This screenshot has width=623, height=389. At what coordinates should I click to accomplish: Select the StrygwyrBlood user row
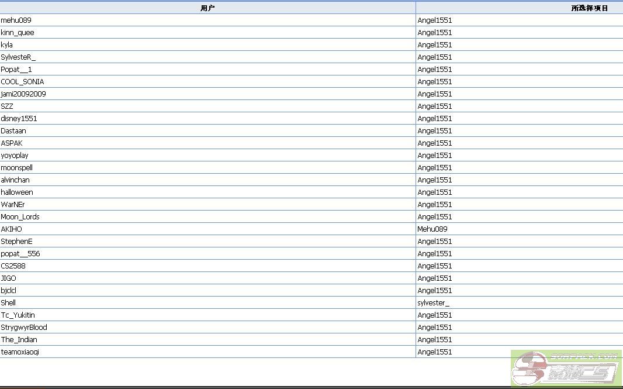tap(24, 328)
